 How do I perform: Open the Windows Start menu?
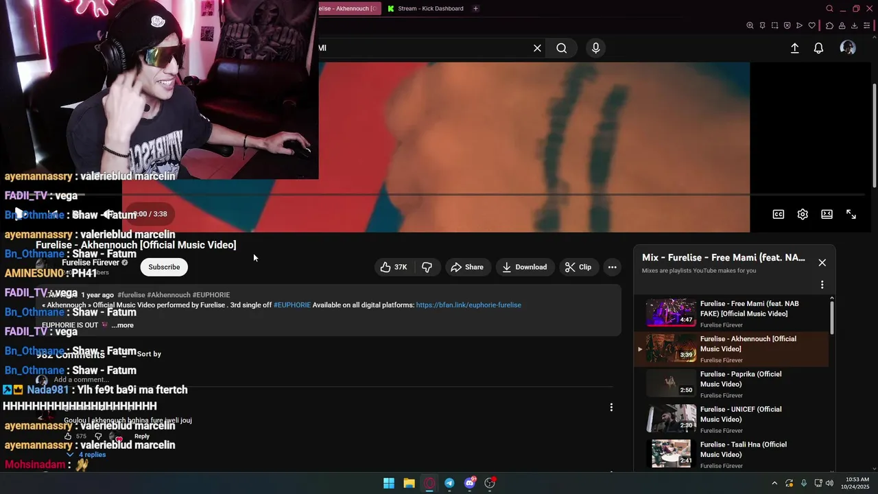point(389,483)
